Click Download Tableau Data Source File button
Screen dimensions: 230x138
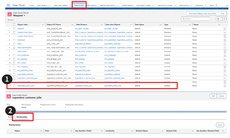click(202, 13)
